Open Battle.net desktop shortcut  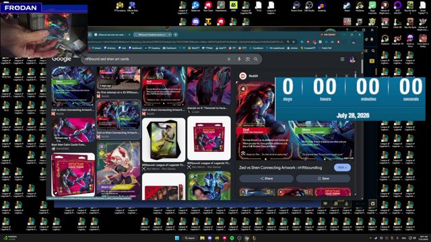click(x=195, y=7)
